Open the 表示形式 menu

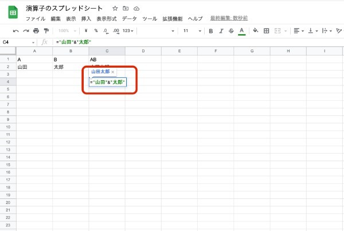[107, 19]
